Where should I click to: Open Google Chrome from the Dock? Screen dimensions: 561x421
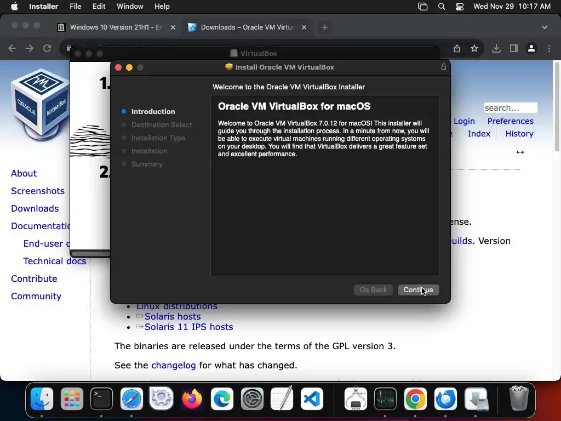pos(415,399)
